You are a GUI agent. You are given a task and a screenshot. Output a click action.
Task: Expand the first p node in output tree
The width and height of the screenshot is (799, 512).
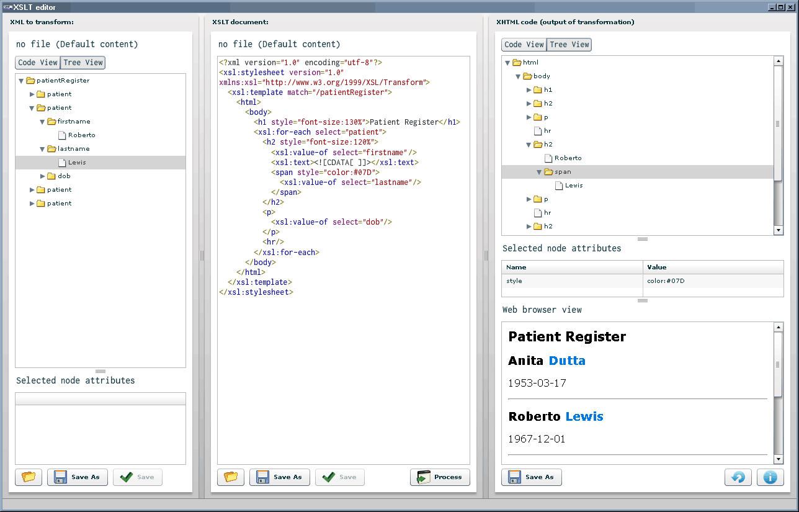click(529, 117)
